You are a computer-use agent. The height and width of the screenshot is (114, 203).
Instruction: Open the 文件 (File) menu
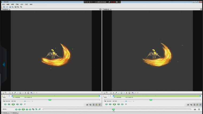(x=3, y=4)
